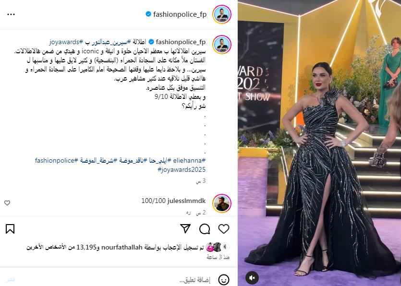Visit julesslmmdk commenter profile
The width and height of the screenshot is (401, 286).
(x=186, y=201)
